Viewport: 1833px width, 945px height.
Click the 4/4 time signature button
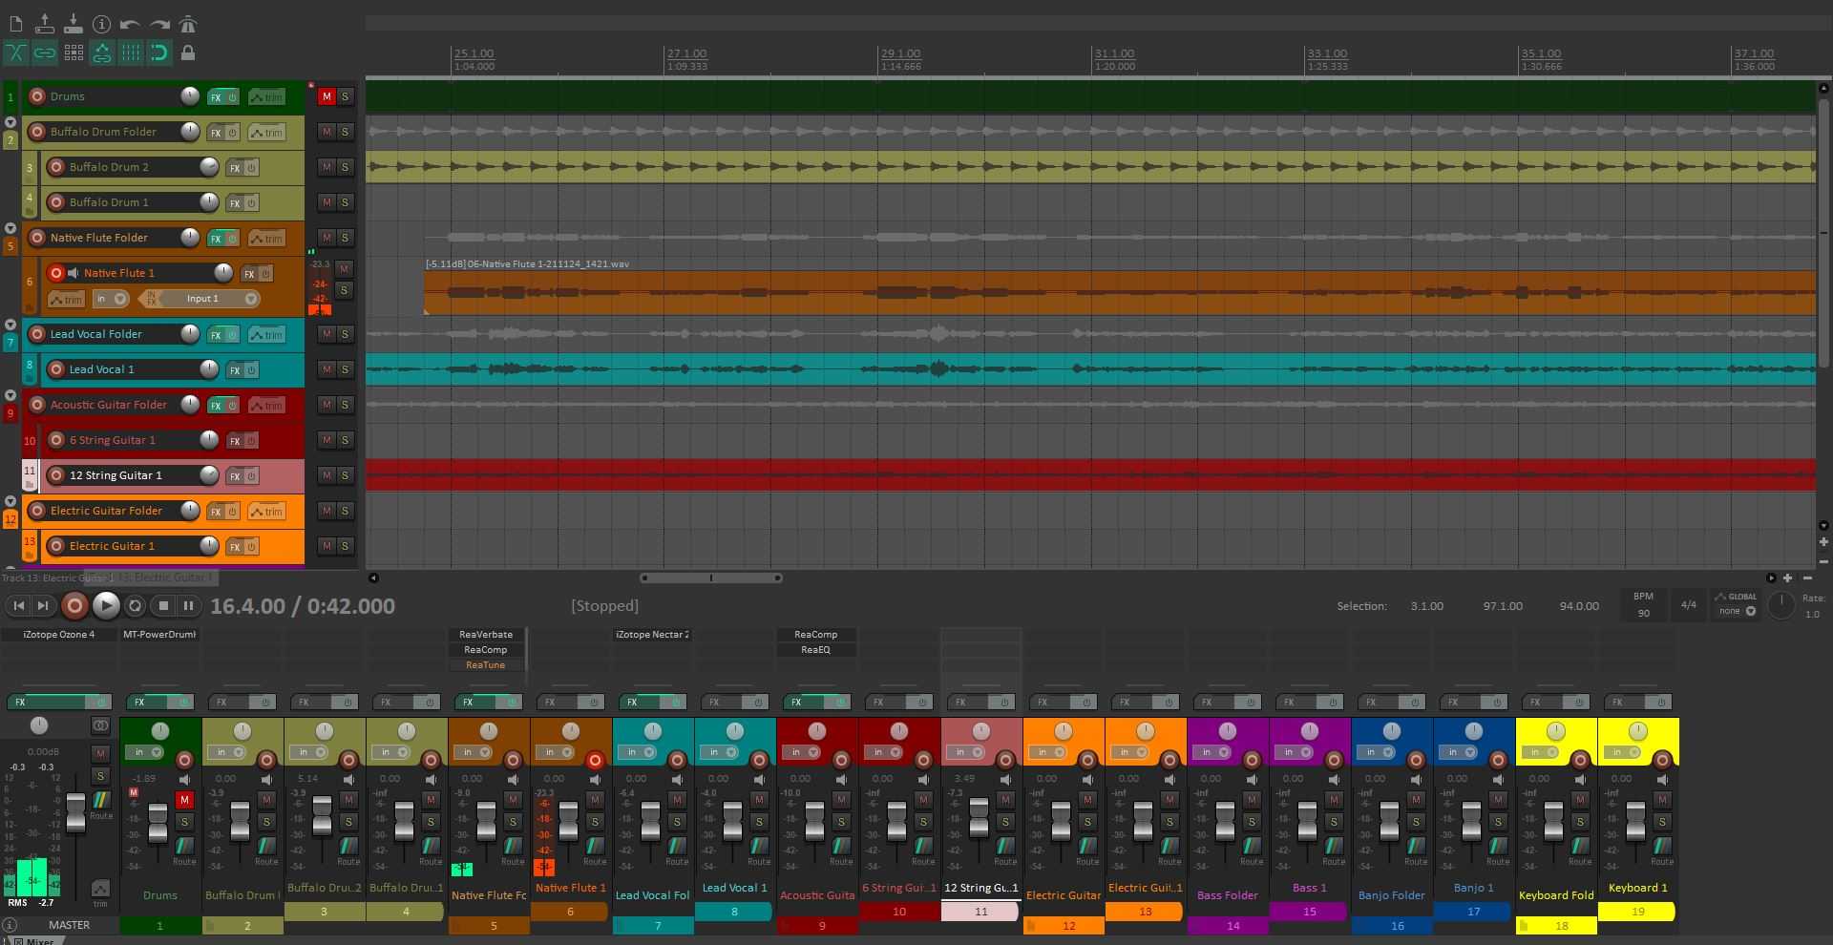tap(1688, 605)
